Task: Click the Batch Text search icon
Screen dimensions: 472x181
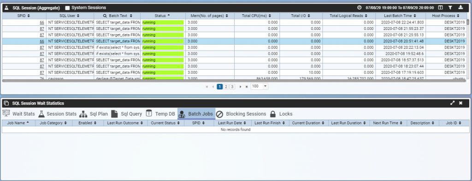Action: [x=105, y=15]
